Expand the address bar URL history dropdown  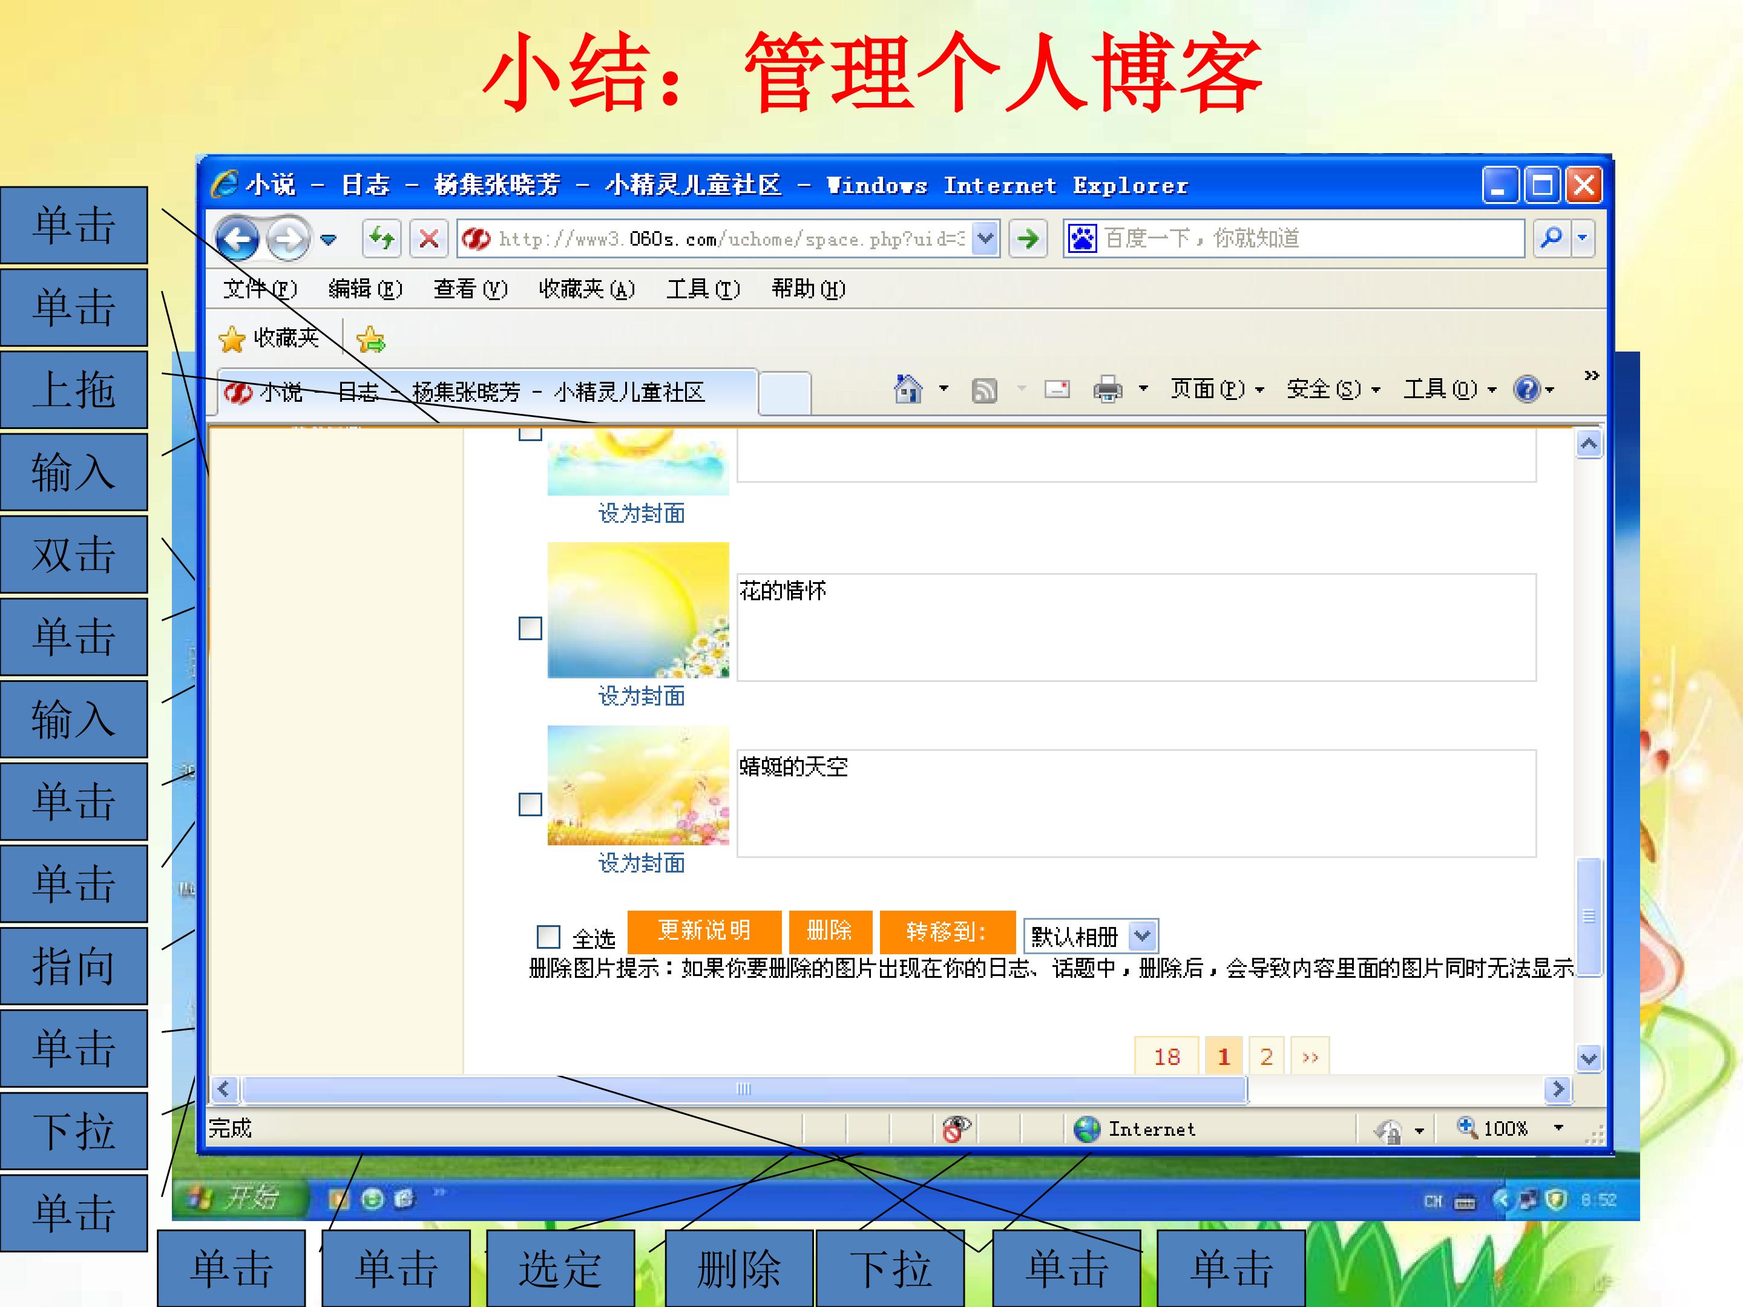pos(985,238)
